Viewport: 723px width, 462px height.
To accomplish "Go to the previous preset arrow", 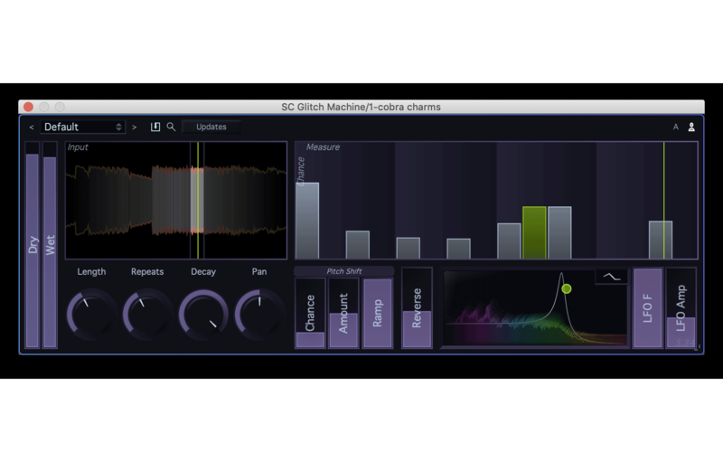I will (32, 127).
